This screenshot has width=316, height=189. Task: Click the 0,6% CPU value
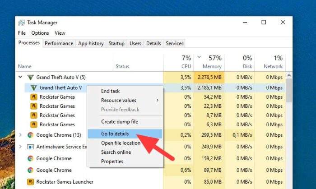point(186,170)
